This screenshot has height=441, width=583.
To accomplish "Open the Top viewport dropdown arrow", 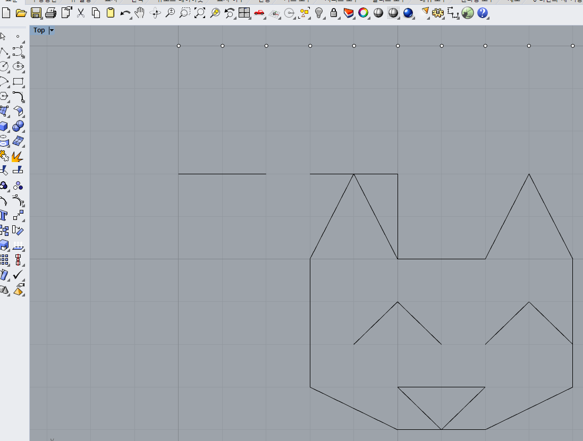I will (52, 30).
